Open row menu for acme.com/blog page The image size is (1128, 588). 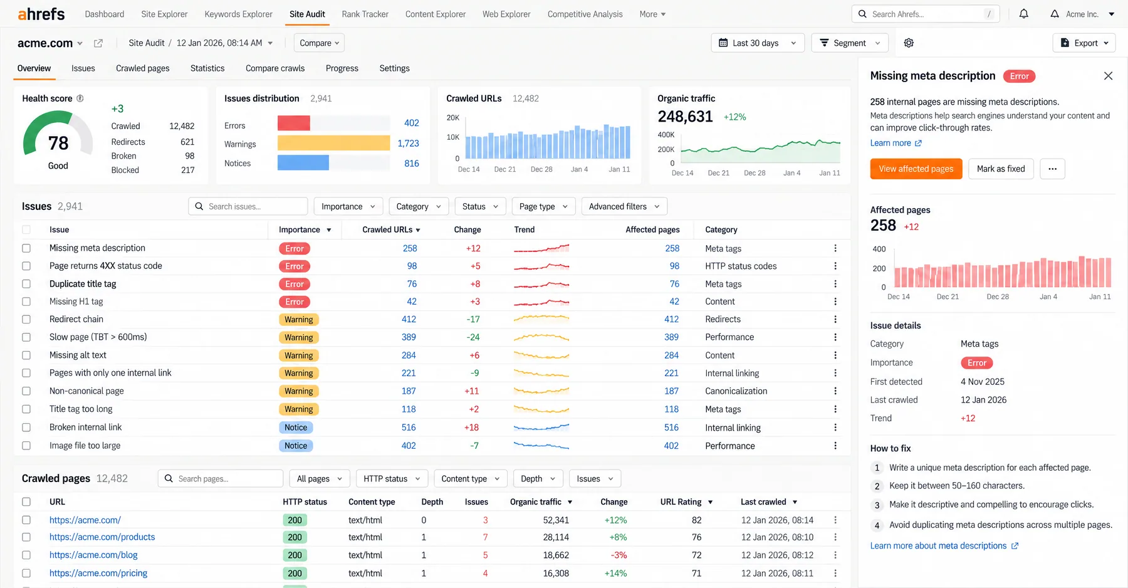coord(835,555)
